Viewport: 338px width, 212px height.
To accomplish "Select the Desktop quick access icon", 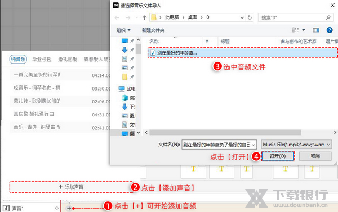I will [x=125, y=41].
